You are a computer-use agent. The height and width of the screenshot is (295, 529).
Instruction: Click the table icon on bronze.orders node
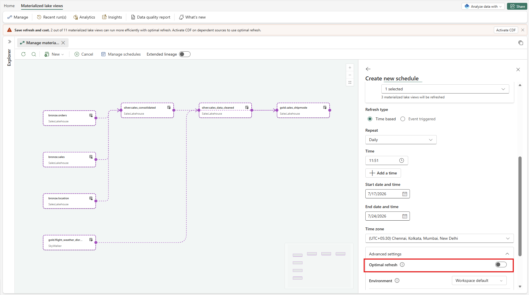click(91, 115)
